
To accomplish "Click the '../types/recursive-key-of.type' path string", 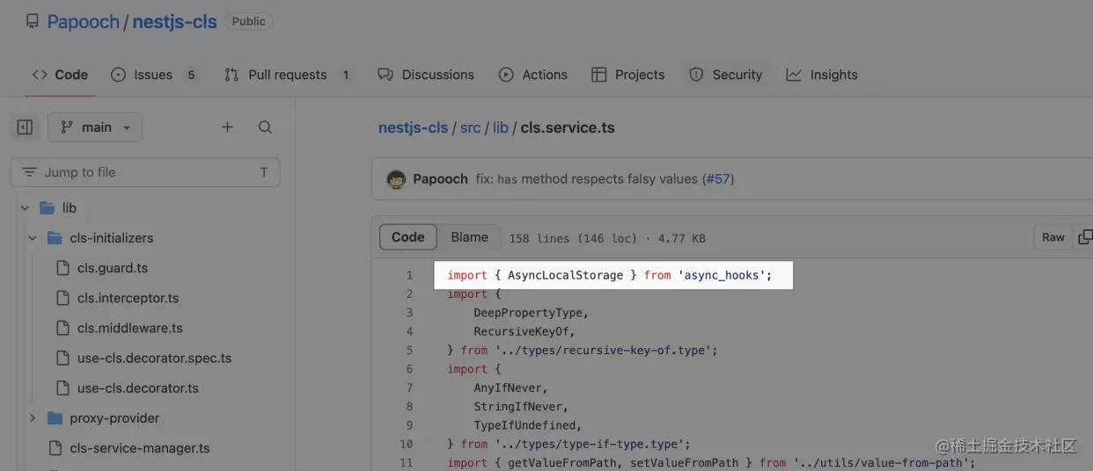I will 603,350.
